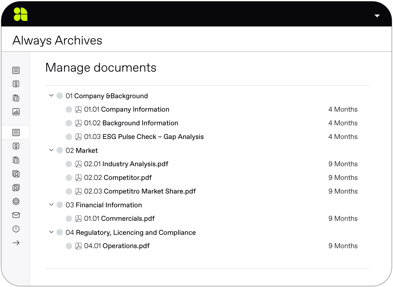The height and width of the screenshot is (287, 393).
Task: Open the top-right header dropdown arrow
Action: [377, 16]
